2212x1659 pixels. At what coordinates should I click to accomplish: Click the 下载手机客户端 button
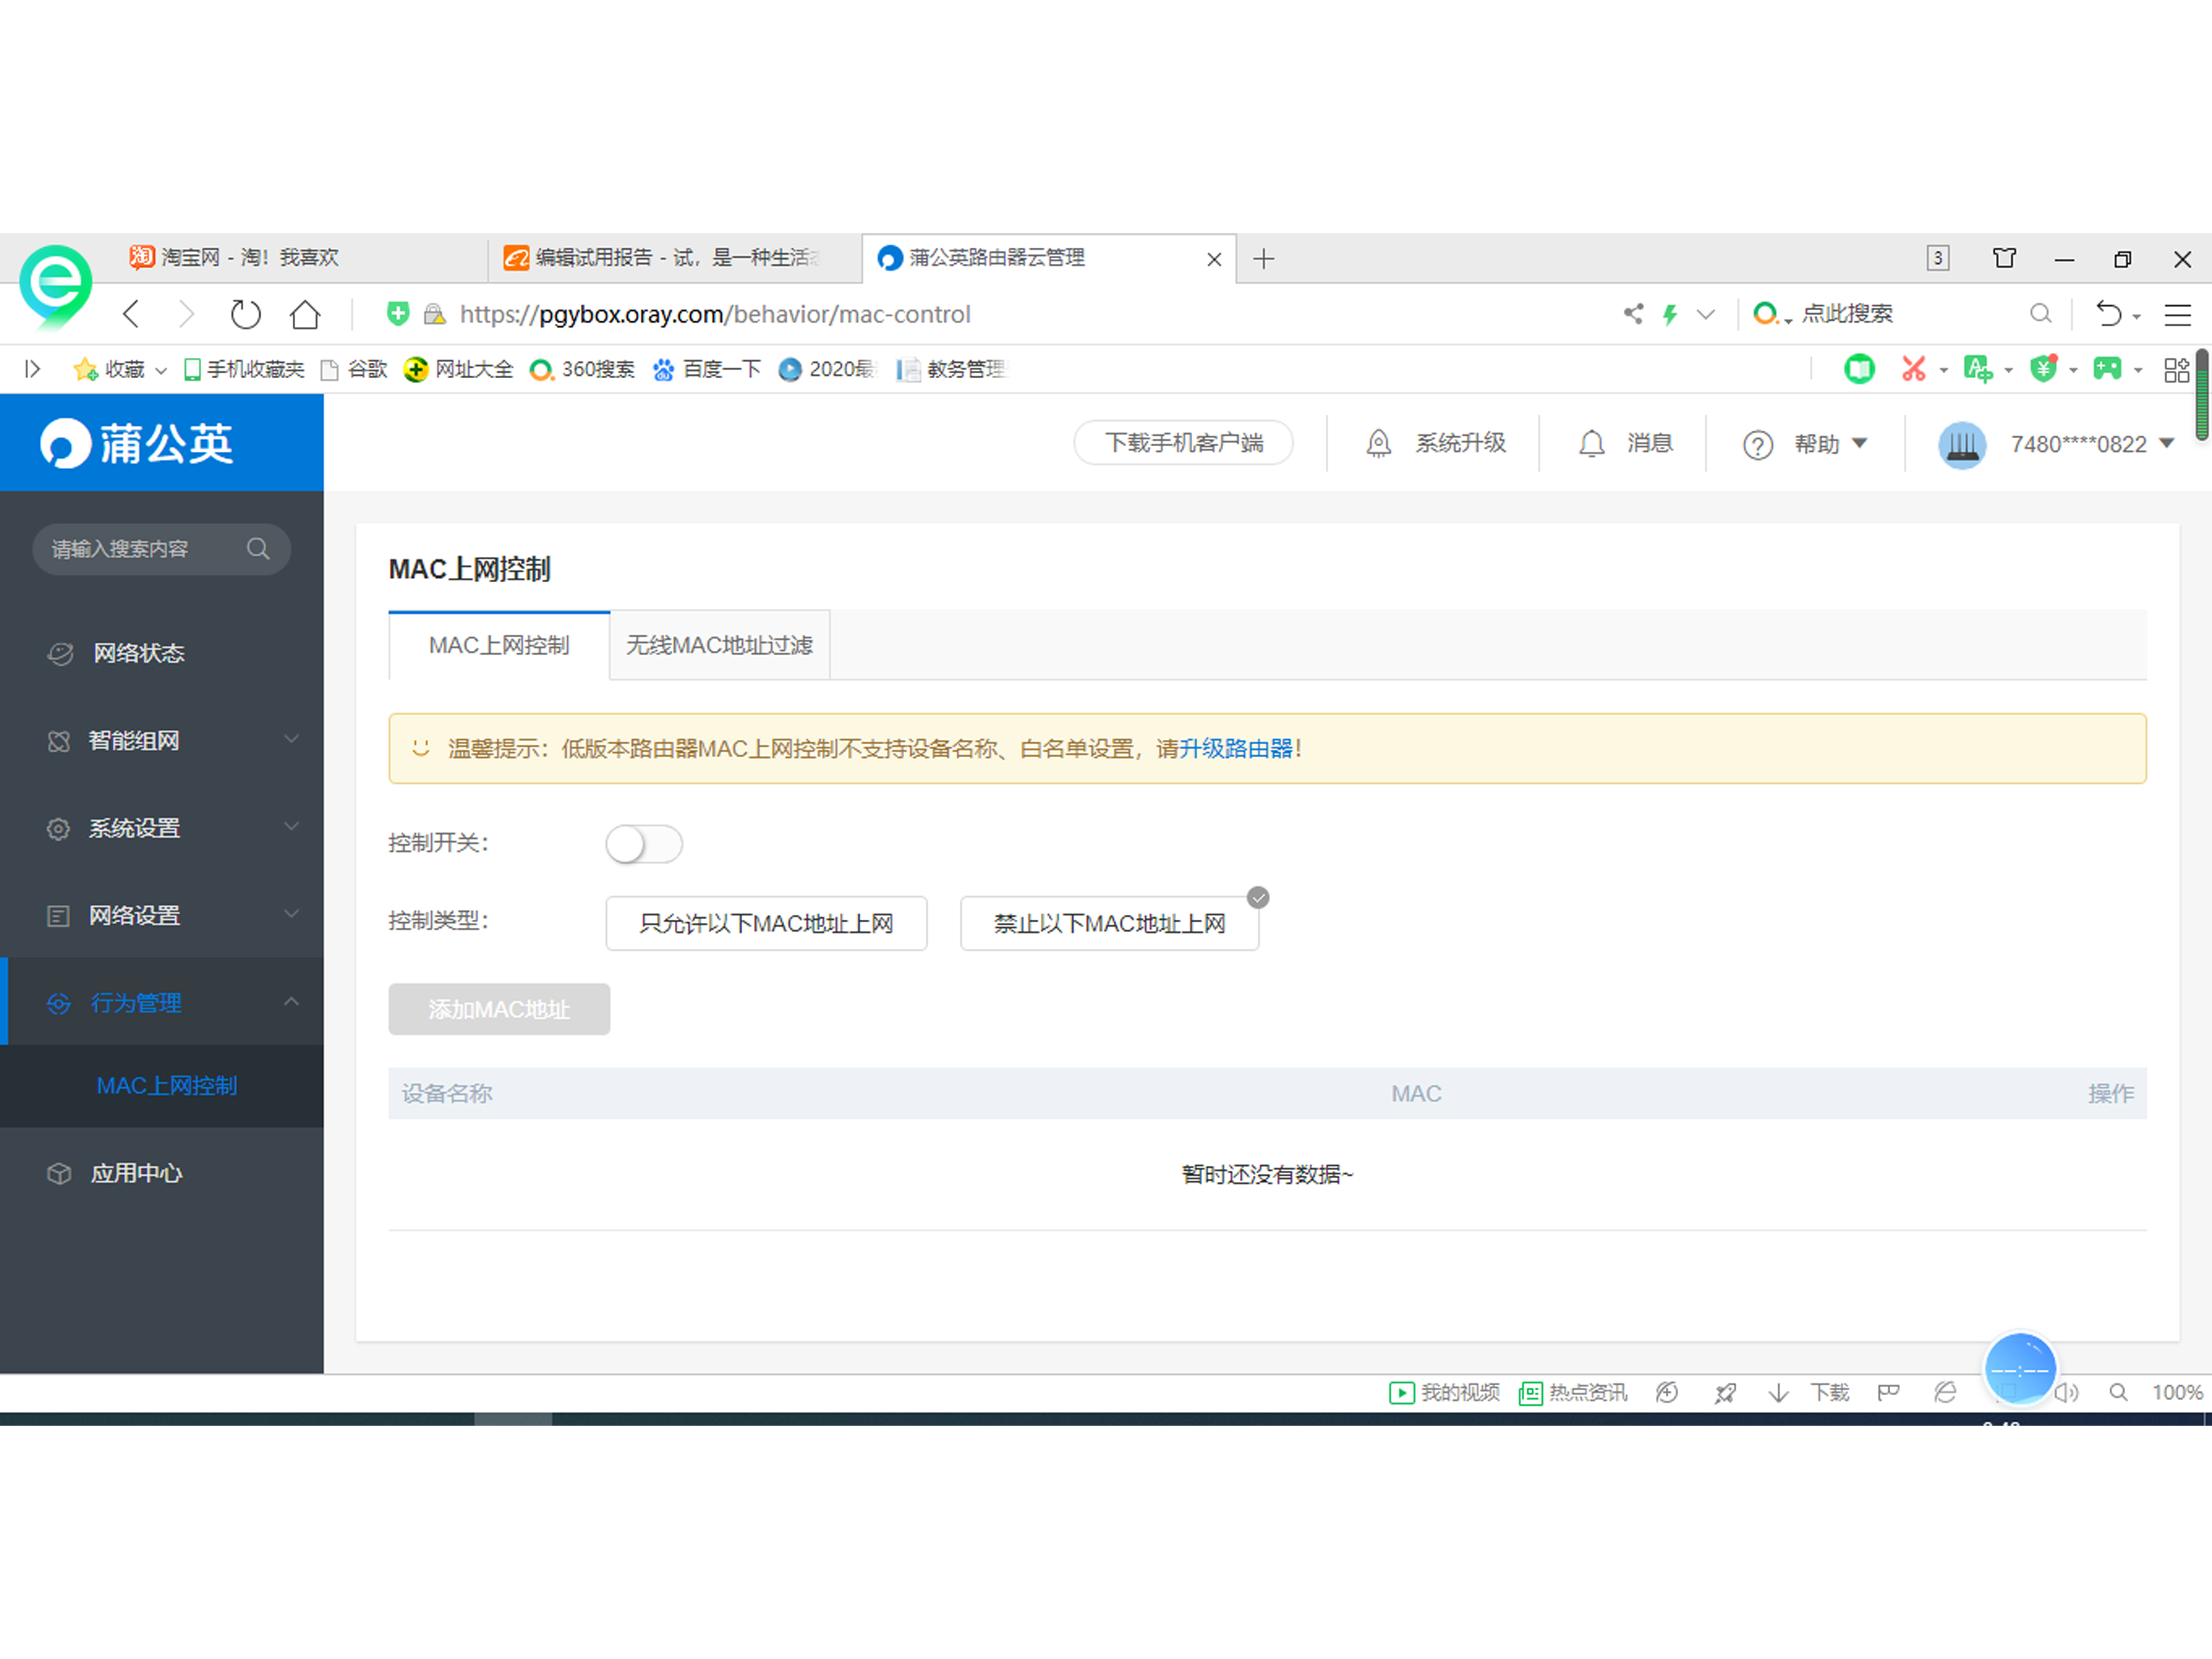tap(1183, 443)
